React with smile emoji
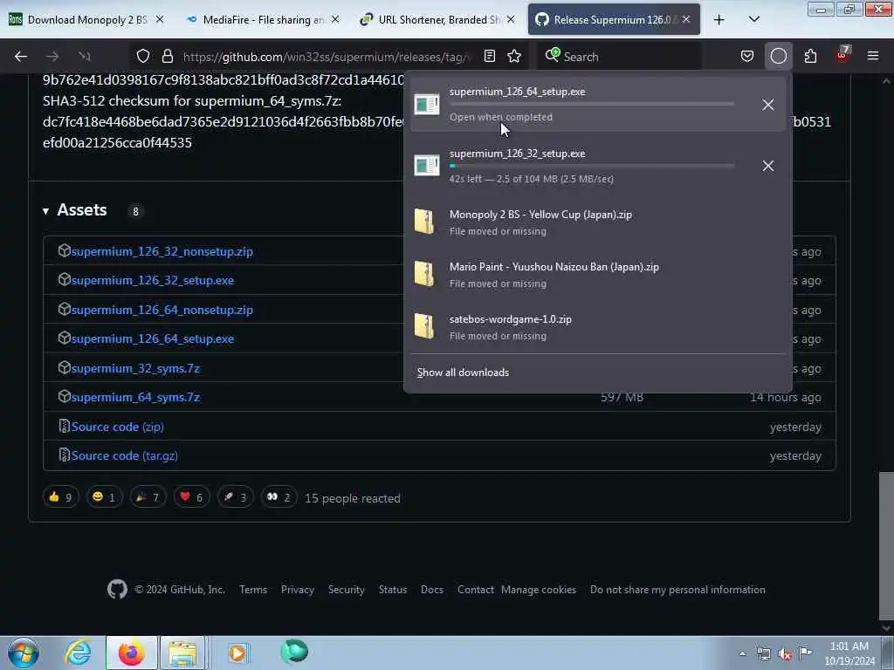Image resolution: width=894 pixels, height=670 pixels. pos(104,497)
